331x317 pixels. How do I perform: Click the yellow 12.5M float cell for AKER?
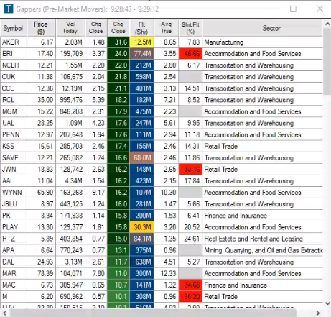pyautogui.click(x=142, y=42)
